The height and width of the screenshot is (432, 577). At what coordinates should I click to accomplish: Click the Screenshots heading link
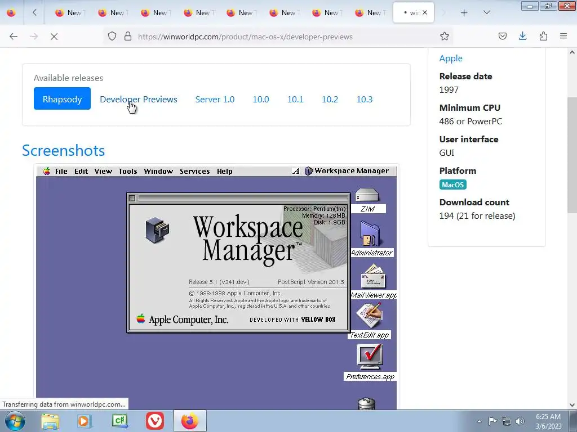tap(63, 151)
